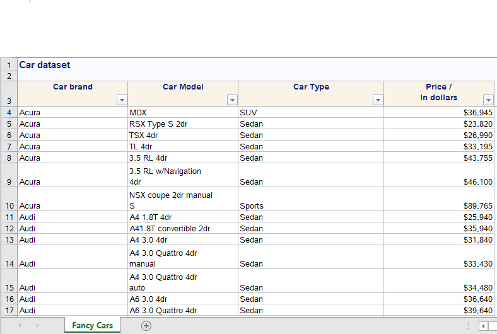Select the TSX 4dr cell
Image resolution: width=497 pixels, height=334 pixels.
pyautogui.click(x=183, y=135)
